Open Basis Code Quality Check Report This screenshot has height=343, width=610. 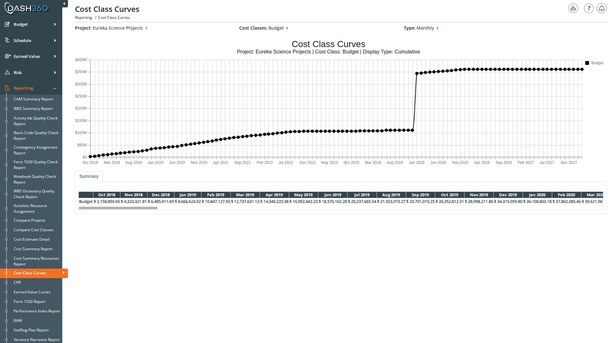tap(36, 135)
